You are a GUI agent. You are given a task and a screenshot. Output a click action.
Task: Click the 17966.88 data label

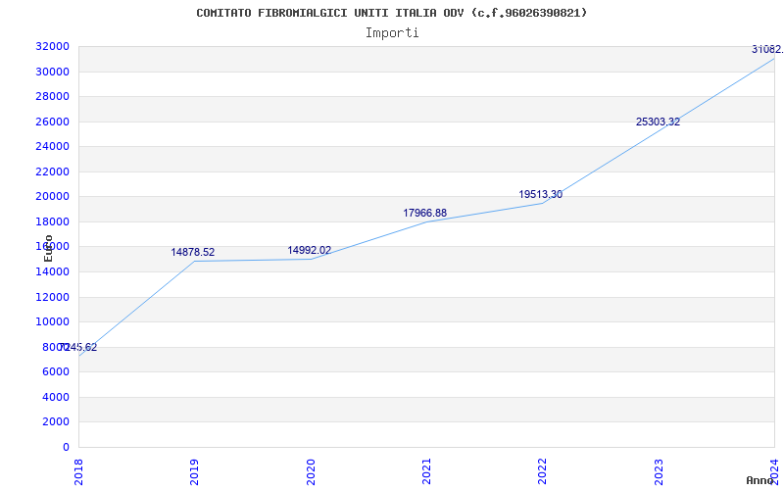tap(425, 213)
